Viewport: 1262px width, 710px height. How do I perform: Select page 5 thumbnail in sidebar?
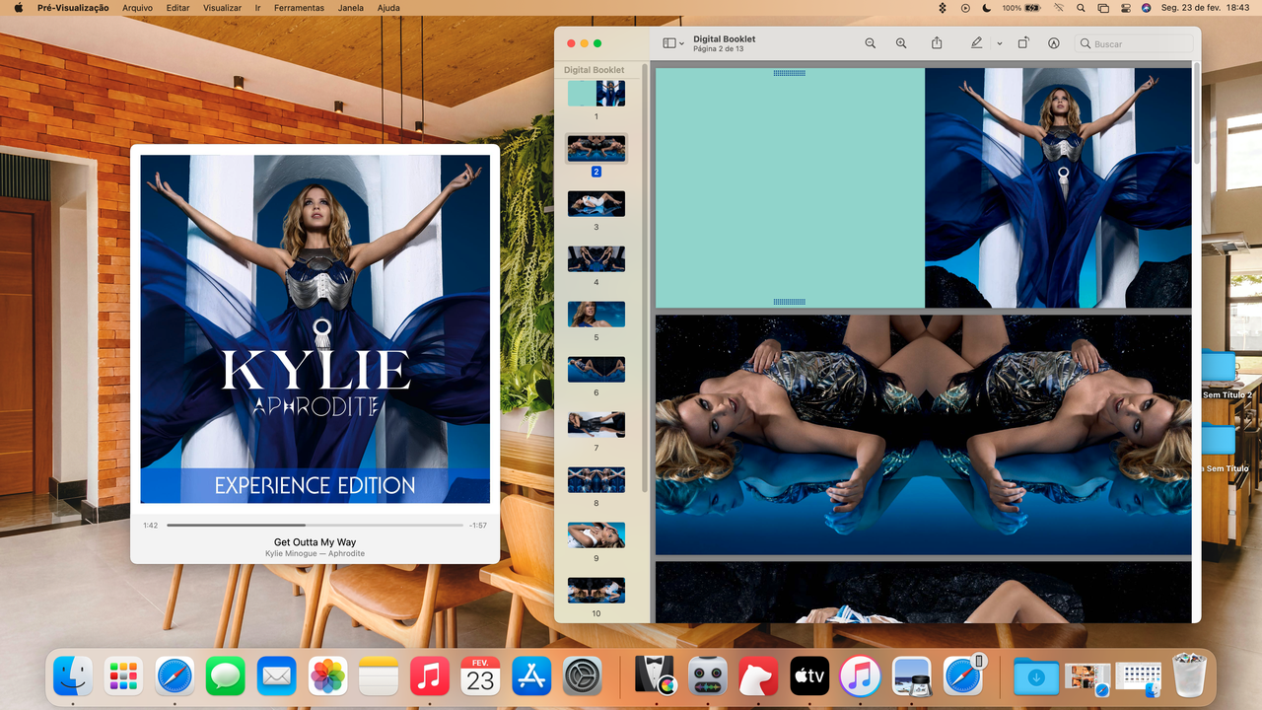(x=596, y=315)
